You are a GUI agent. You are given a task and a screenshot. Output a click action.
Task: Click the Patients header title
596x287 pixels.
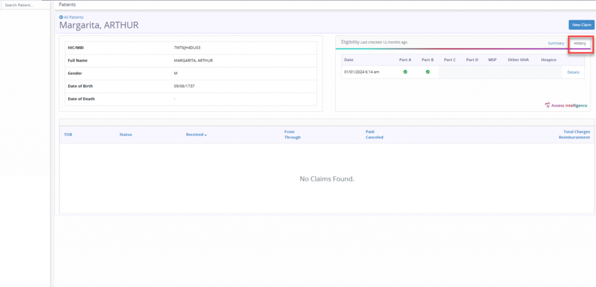tap(68, 5)
